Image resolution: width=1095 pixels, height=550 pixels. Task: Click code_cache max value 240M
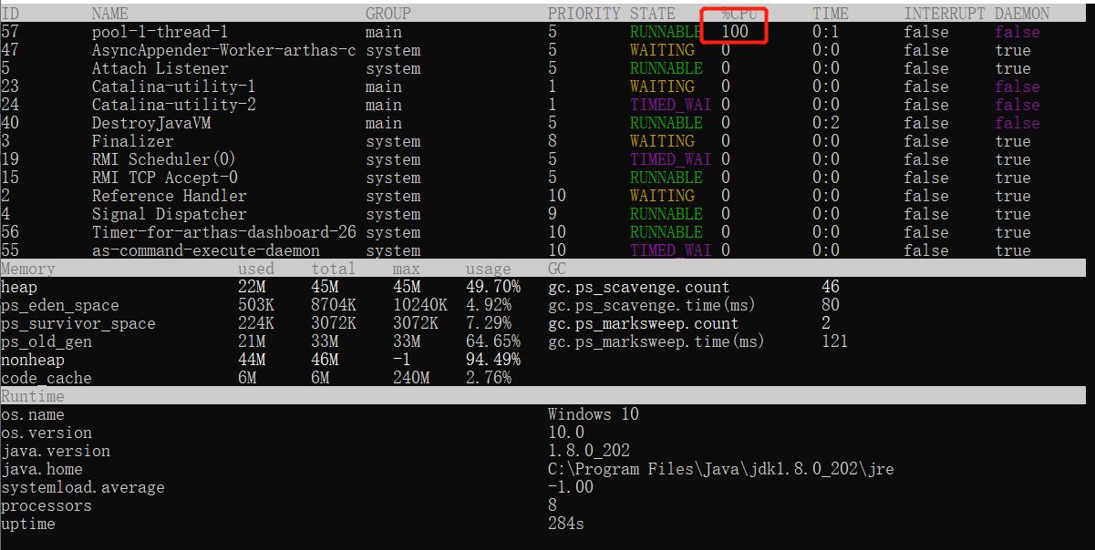[x=411, y=378]
